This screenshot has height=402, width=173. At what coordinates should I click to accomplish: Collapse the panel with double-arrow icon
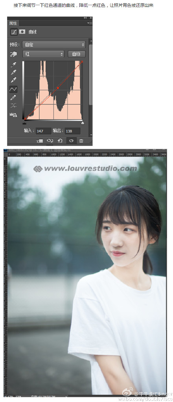click(85, 18)
